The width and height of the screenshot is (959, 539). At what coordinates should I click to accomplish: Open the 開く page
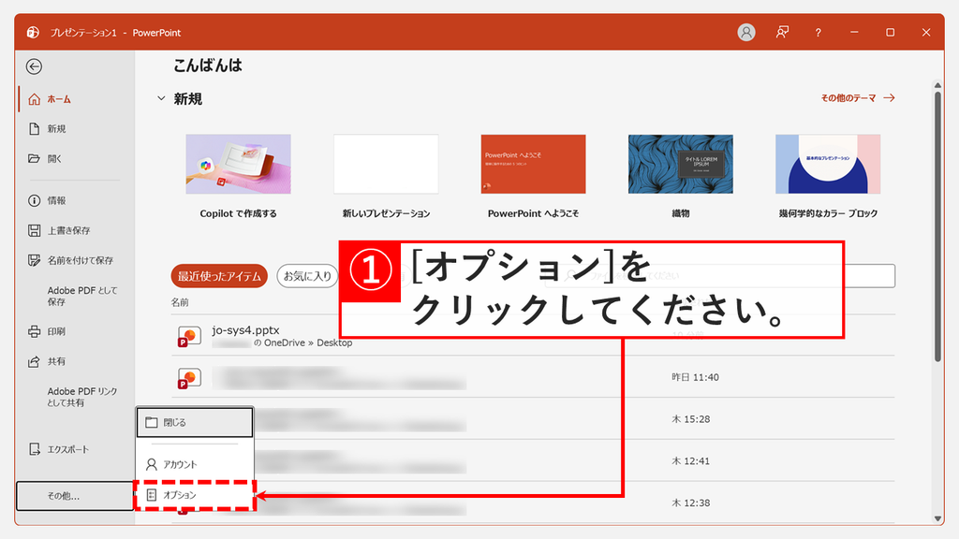(54, 159)
